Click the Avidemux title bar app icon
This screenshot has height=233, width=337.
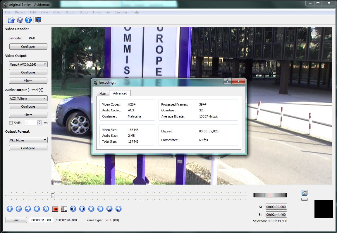click(5, 4)
